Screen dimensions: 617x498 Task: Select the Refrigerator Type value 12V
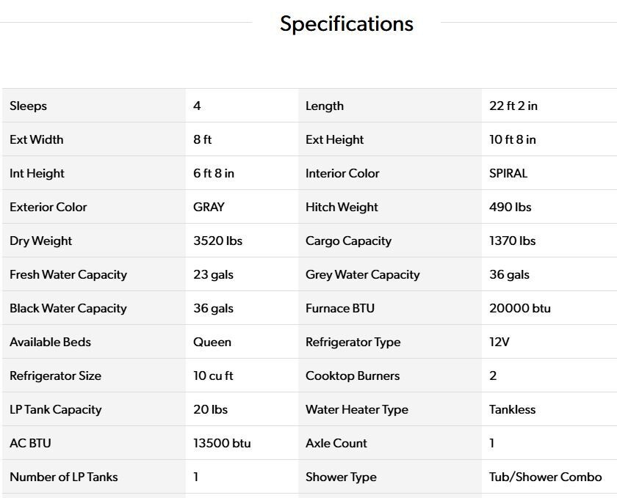[x=499, y=342]
